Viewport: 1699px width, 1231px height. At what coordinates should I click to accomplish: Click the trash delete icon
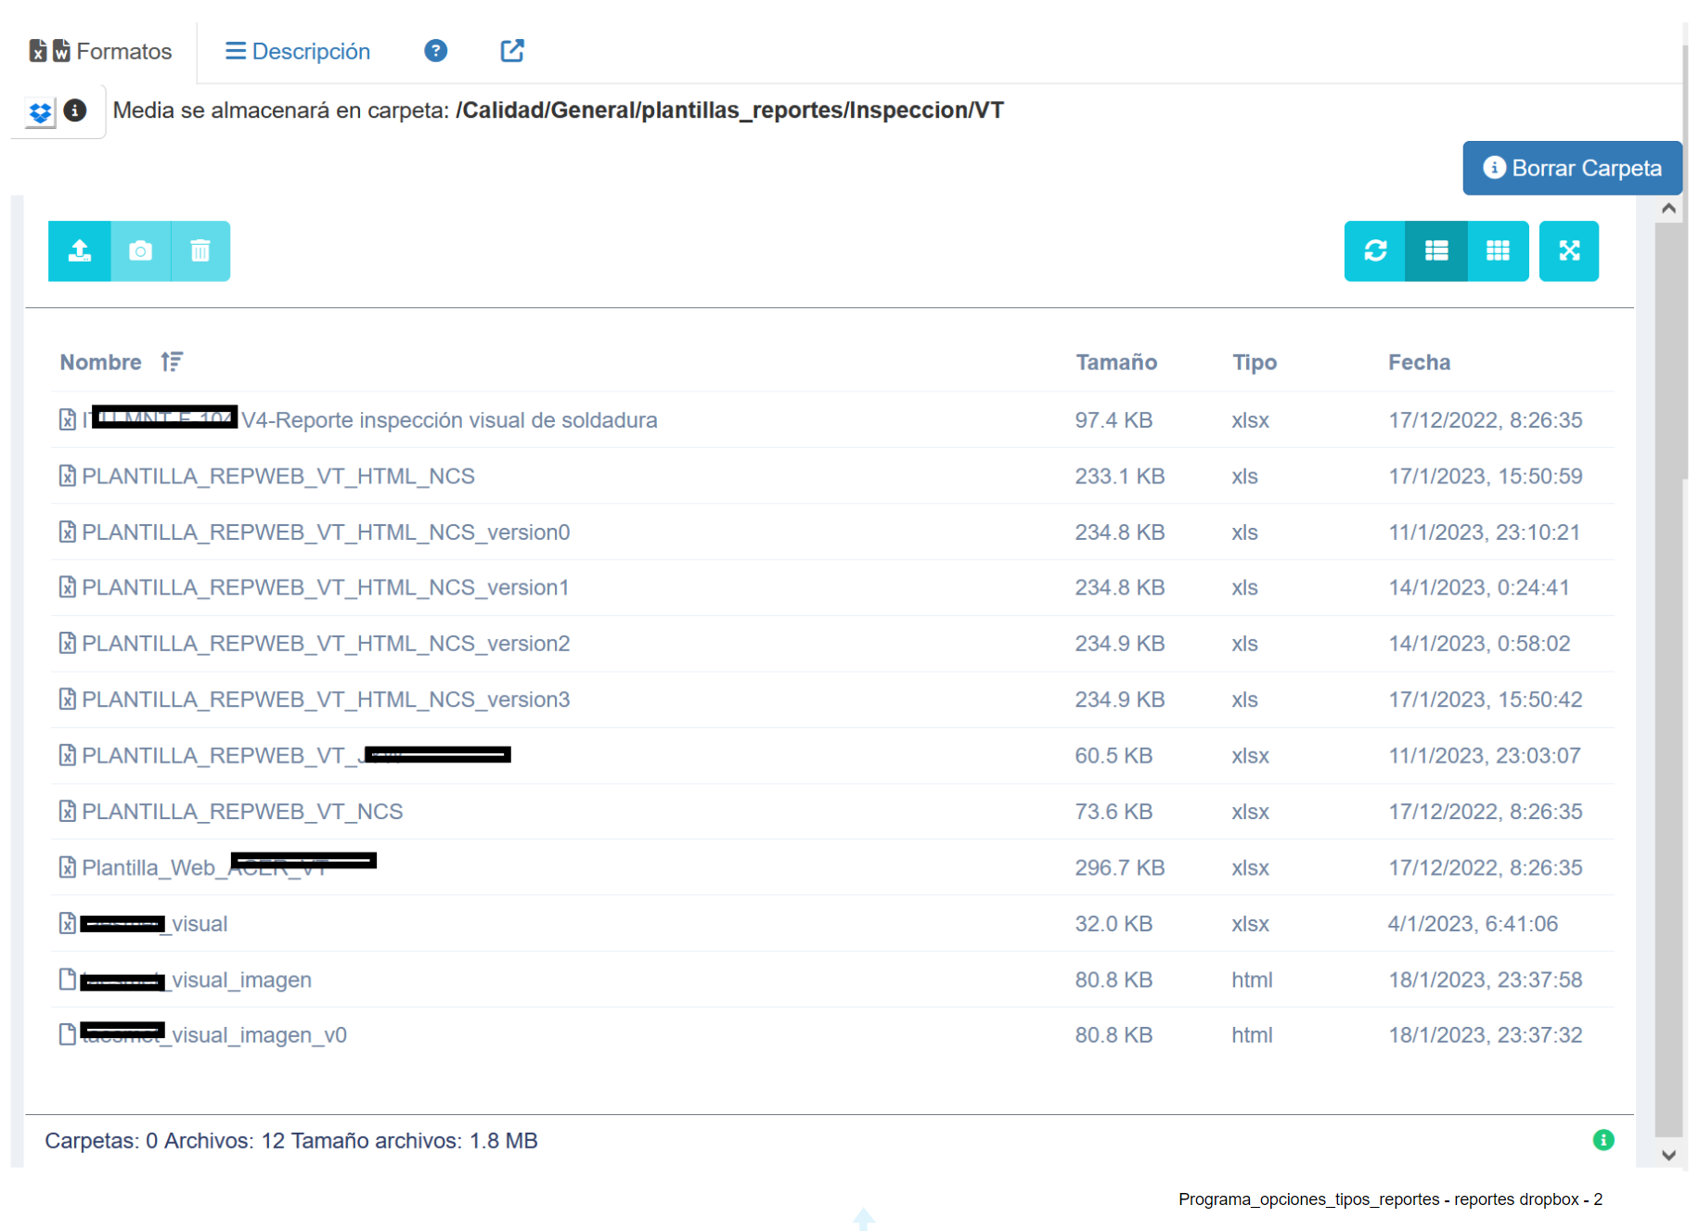pos(200,250)
